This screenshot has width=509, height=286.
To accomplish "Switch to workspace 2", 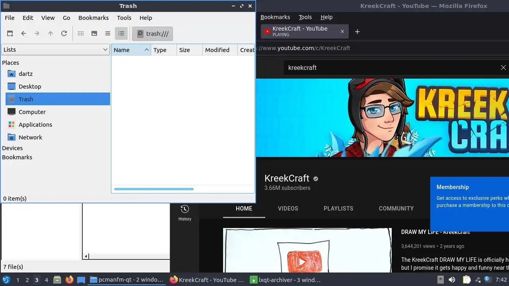I will [x=27, y=280].
